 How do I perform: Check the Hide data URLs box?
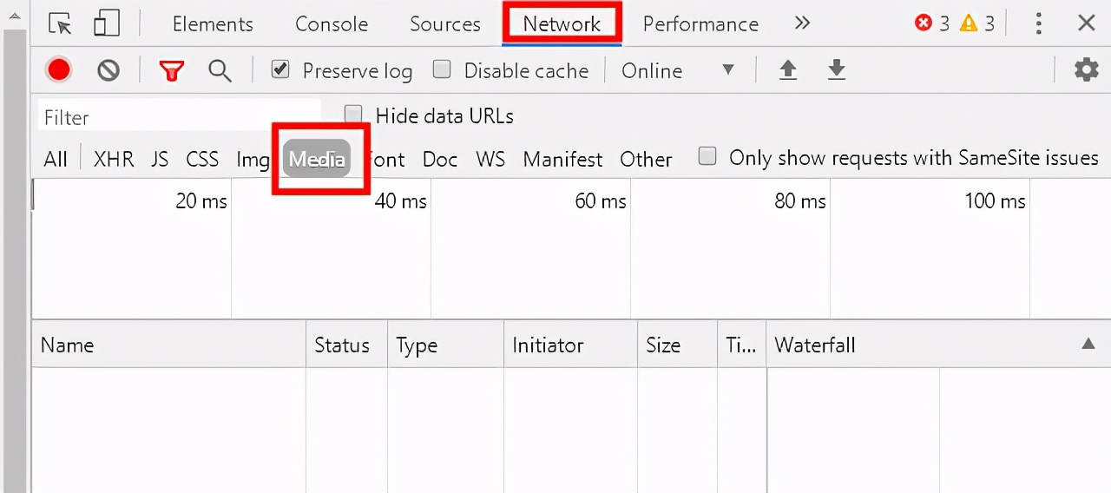pyautogui.click(x=353, y=115)
